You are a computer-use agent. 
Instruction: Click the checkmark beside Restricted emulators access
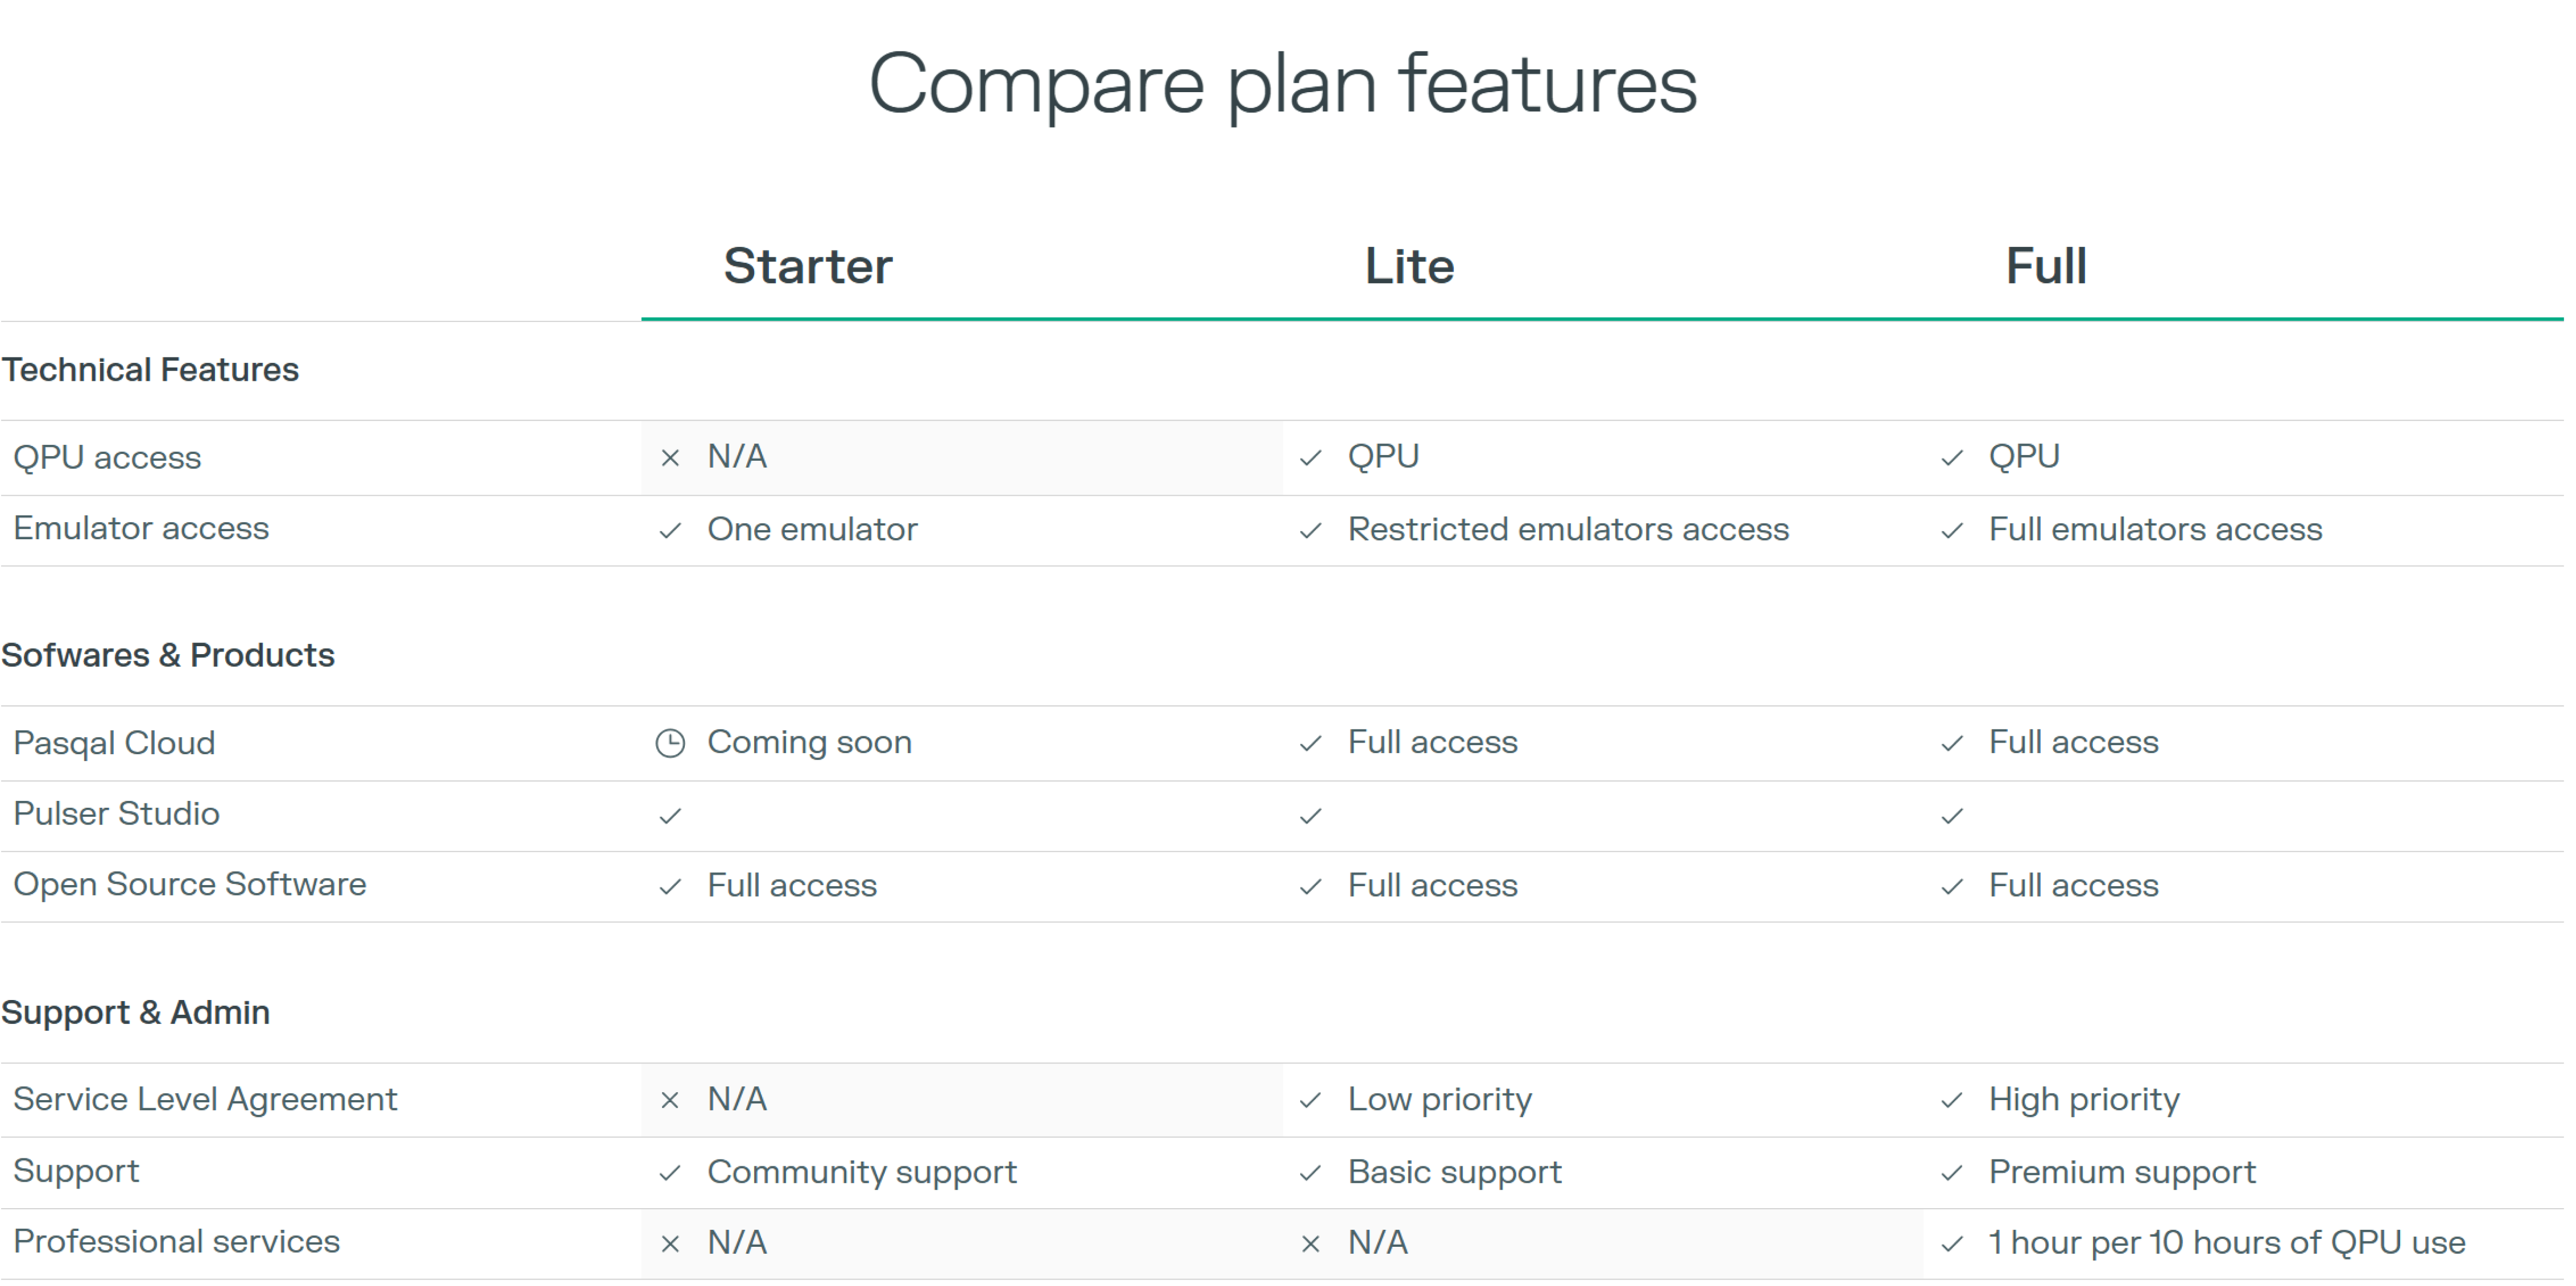click(1310, 530)
